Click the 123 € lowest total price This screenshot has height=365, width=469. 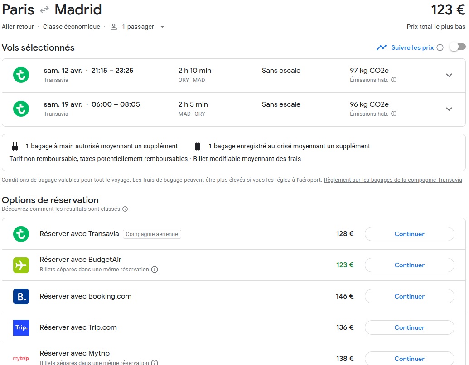(448, 9)
